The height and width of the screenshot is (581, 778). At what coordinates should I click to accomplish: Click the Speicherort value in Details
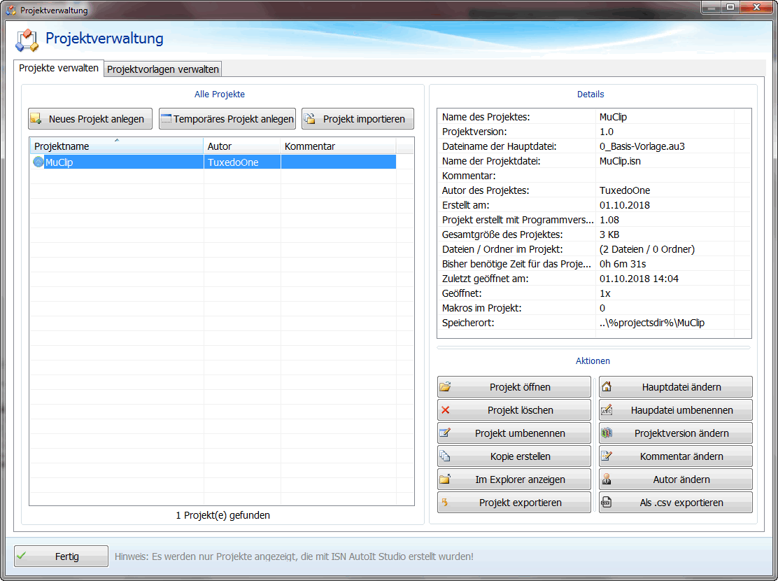tap(652, 323)
